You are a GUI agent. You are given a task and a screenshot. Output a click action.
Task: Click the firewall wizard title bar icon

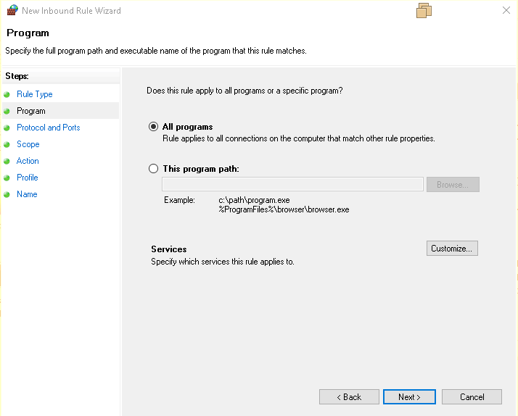[x=12, y=11]
